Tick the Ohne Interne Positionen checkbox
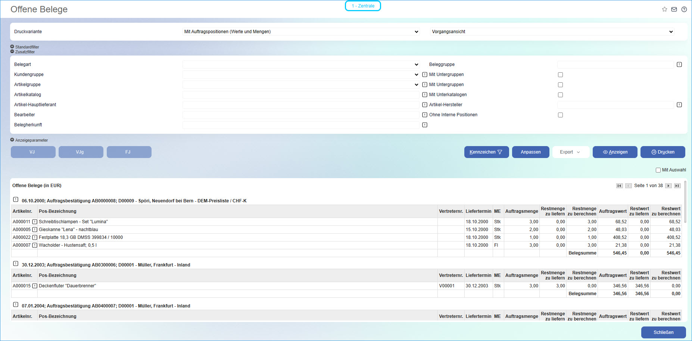The height and width of the screenshot is (341, 692). tap(560, 115)
